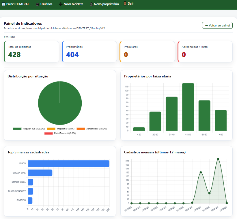
Task: Click the 428 total bicycles value
Action: coord(14,55)
